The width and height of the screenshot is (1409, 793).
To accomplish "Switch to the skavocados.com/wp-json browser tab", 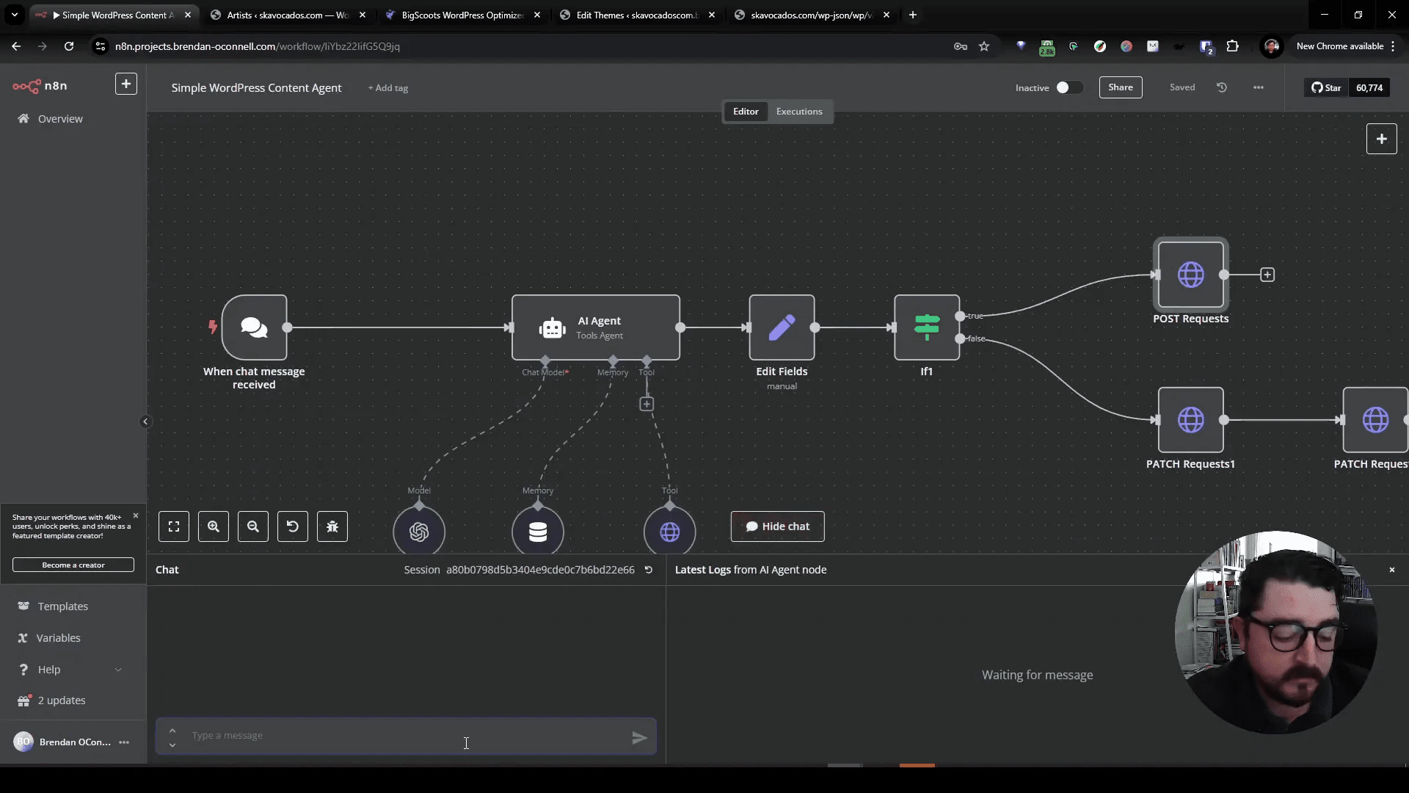I will coord(812,15).
